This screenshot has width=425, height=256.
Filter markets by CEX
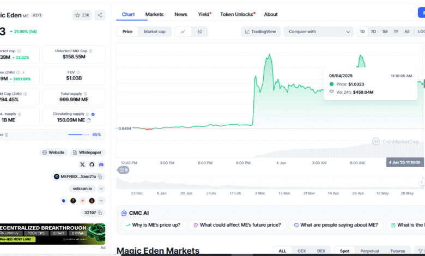pos(301,251)
